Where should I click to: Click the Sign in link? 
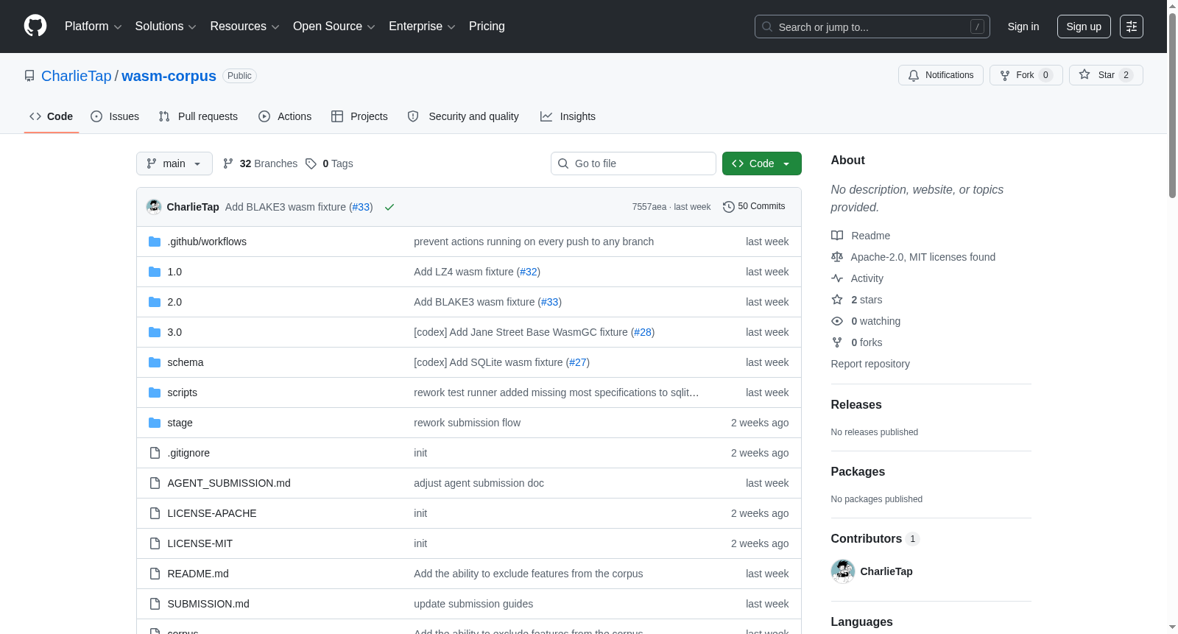(1023, 27)
